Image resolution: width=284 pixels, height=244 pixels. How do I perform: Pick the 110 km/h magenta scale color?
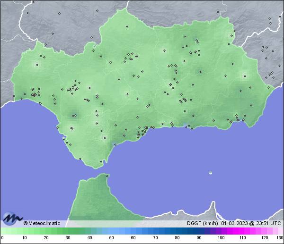242,231
